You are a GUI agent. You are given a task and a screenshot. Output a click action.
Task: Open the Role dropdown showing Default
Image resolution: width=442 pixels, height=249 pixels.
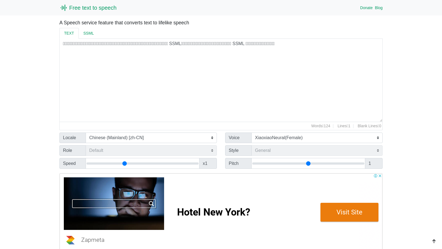[x=151, y=151]
